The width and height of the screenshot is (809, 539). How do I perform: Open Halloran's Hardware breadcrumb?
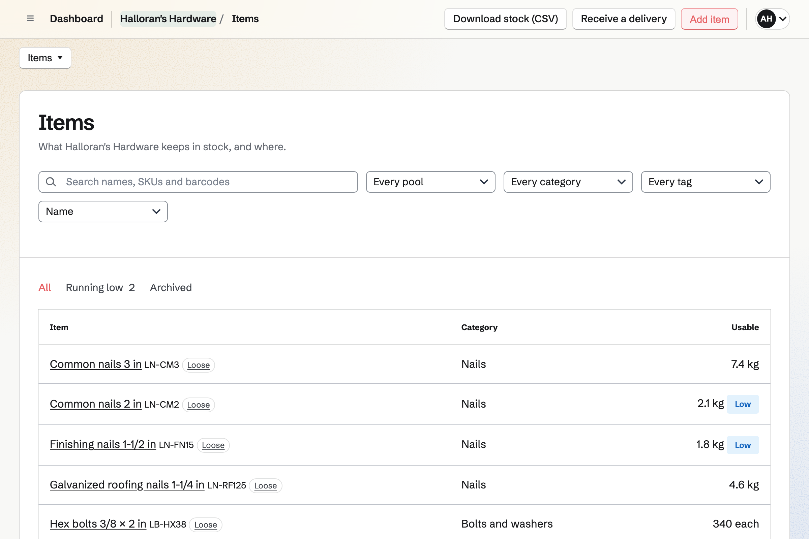pyautogui.click(x=168, y=19)
